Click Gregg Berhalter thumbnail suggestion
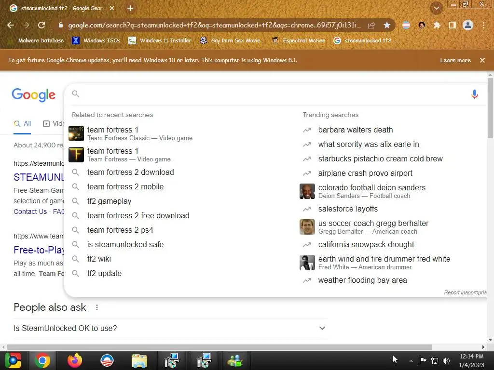 click(x=307, y=227)
